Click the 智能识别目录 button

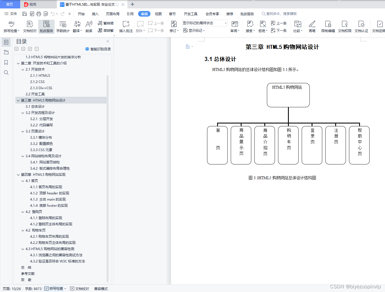coord(98,49)
